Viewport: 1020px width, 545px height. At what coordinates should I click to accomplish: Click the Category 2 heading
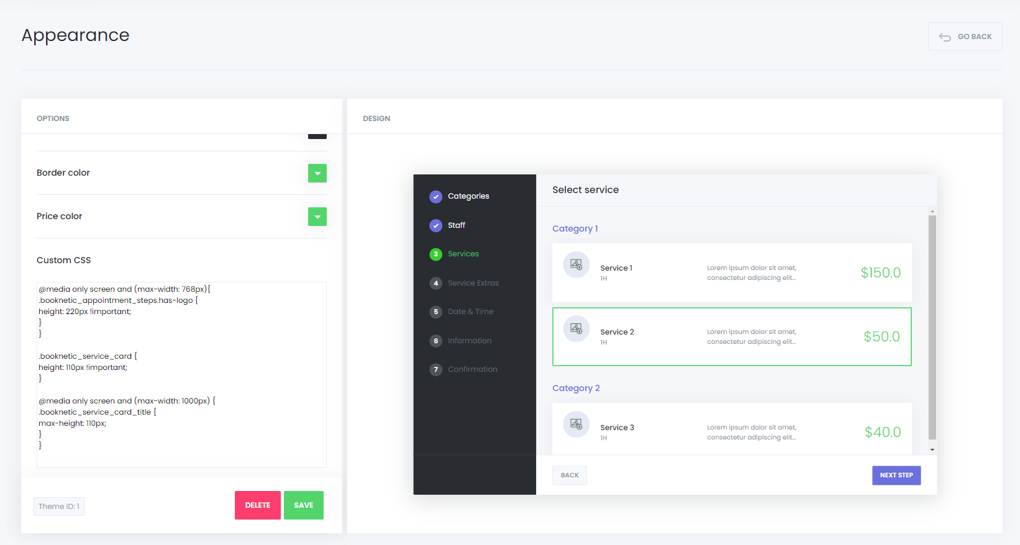576,388
